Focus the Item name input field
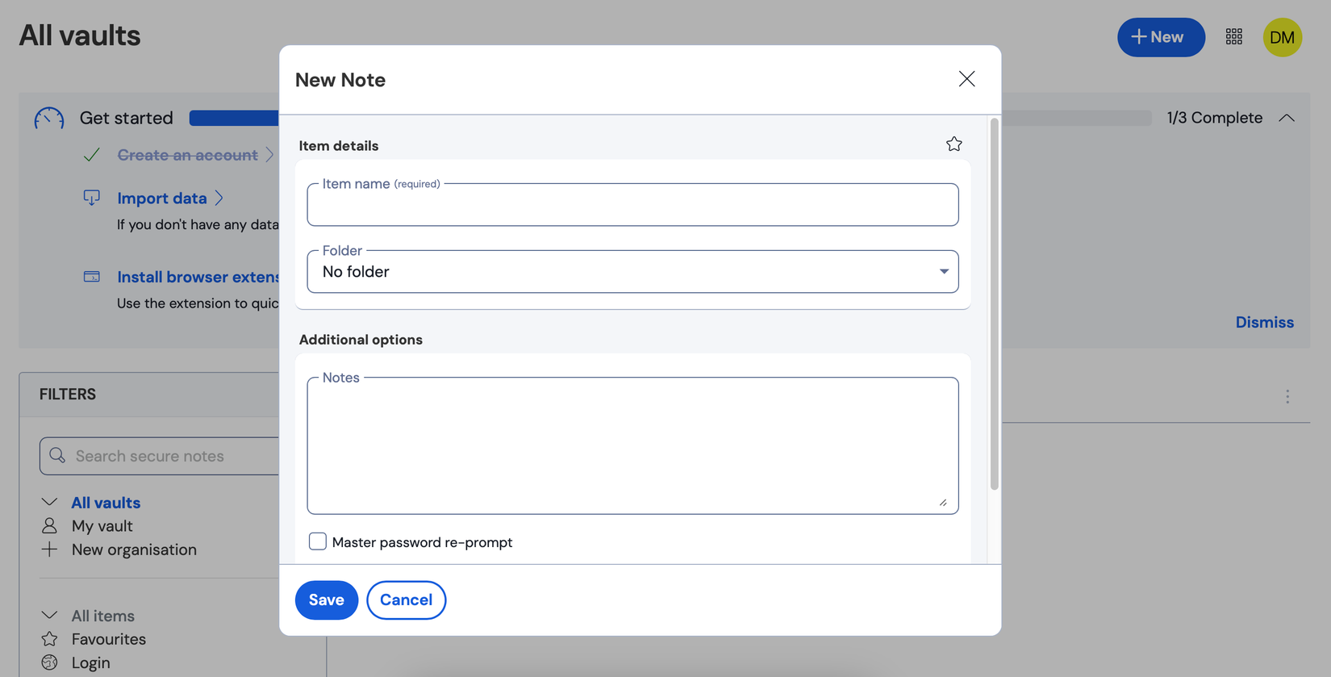 pos(632,206)
